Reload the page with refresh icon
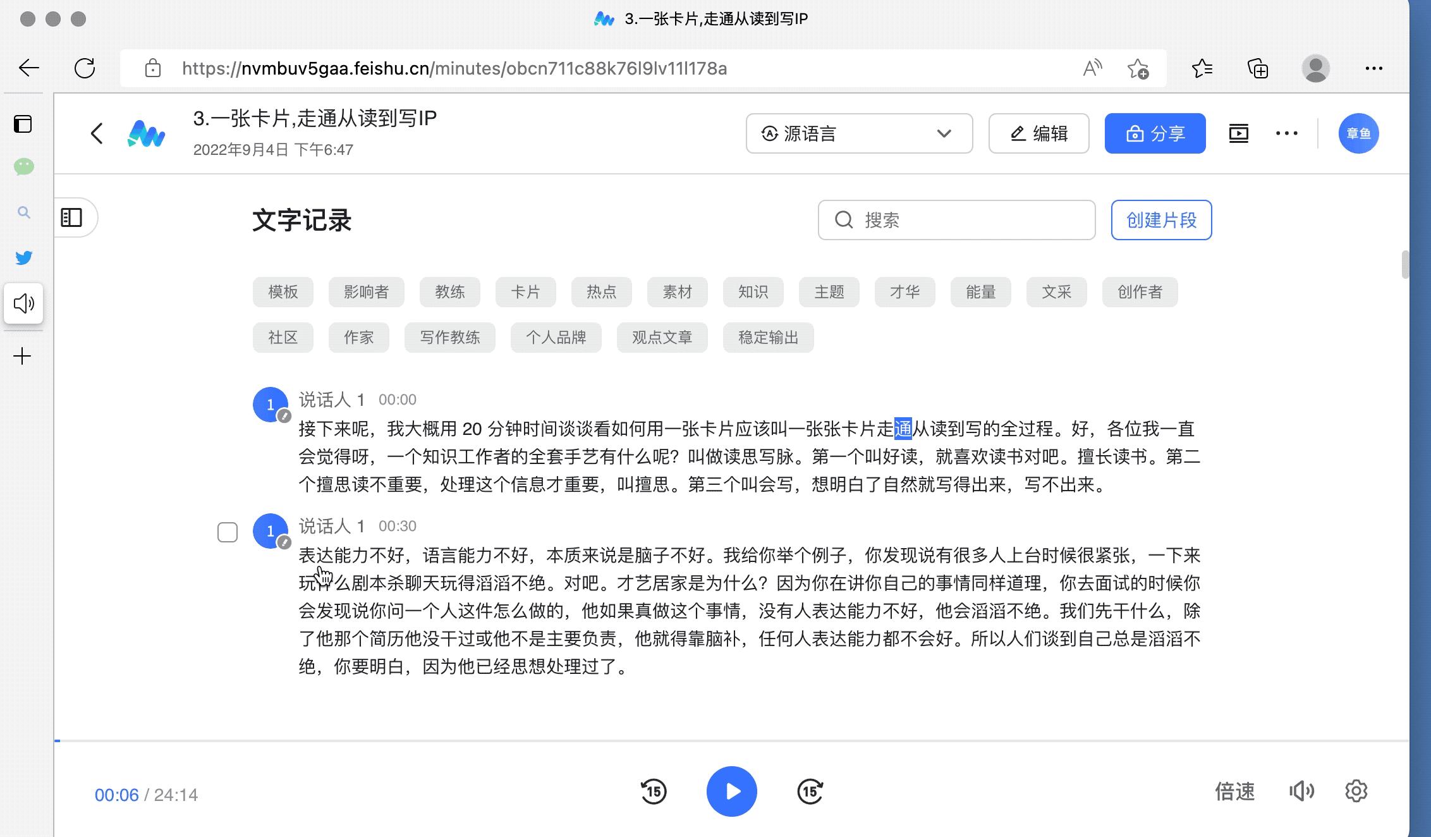The width and height of the screenshot is (1431, 837). click(85, 68)
